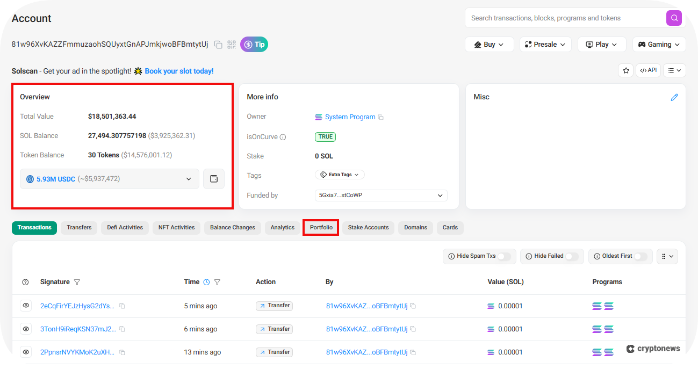Screen dimensions: 698x369
Task: Open the Defi Activities tab
Action: pyautogui.click(x=125, y=227)
